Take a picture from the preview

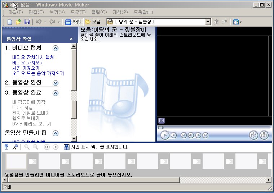[x=264, y=135]
